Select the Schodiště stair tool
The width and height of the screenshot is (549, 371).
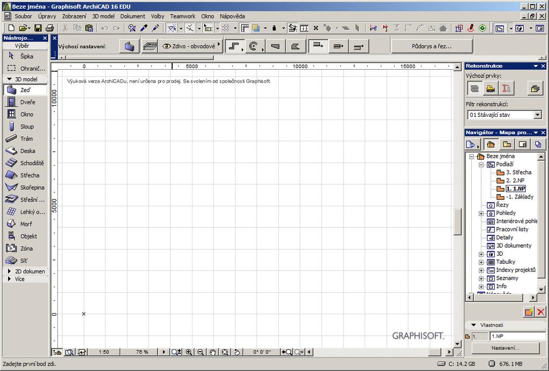25,163
